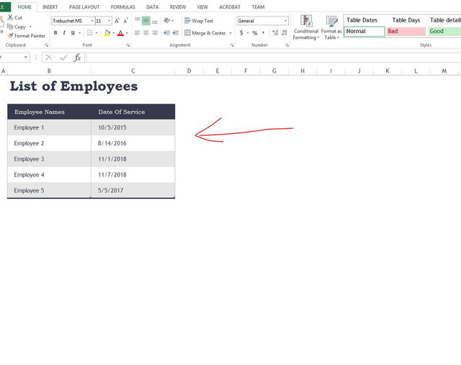Apply percent style

pyautogui.click(x=255, y=33)
